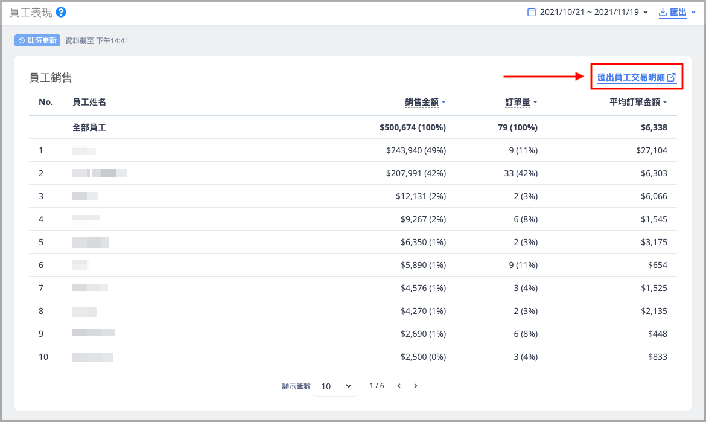Select the 全部員工 summary row
Screen dimensions: 706x422
click(x=89, y=127)
